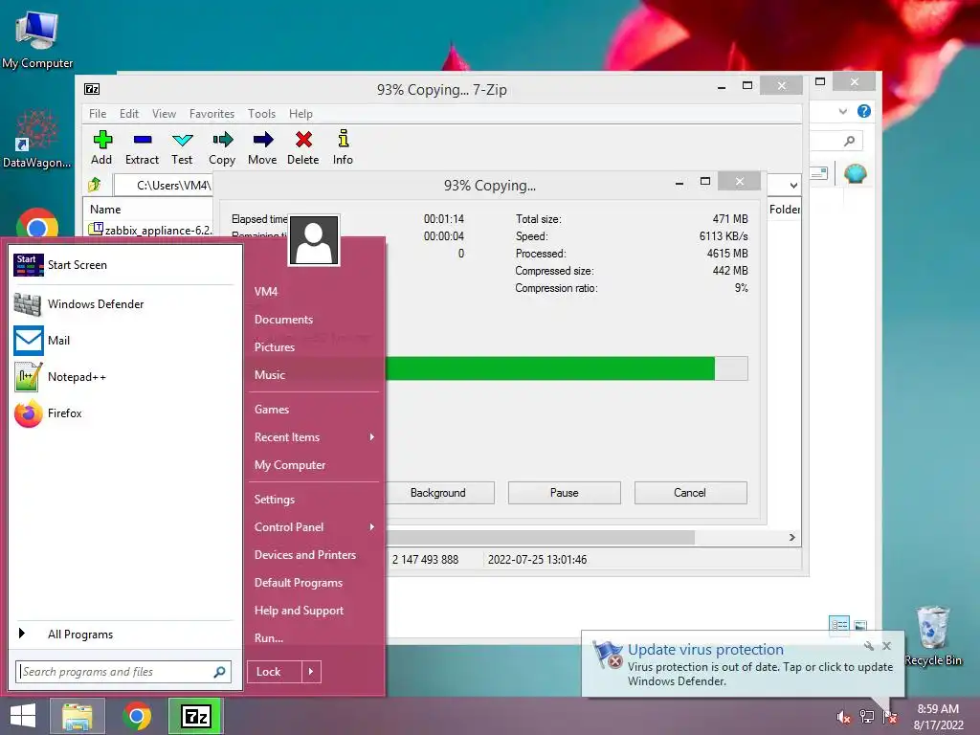This screenshot has width=980, height=735.
Task: Click the Lock button
Action: pos(275,672)
